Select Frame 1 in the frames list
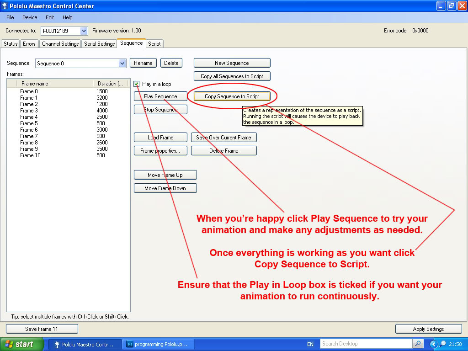 29,98
